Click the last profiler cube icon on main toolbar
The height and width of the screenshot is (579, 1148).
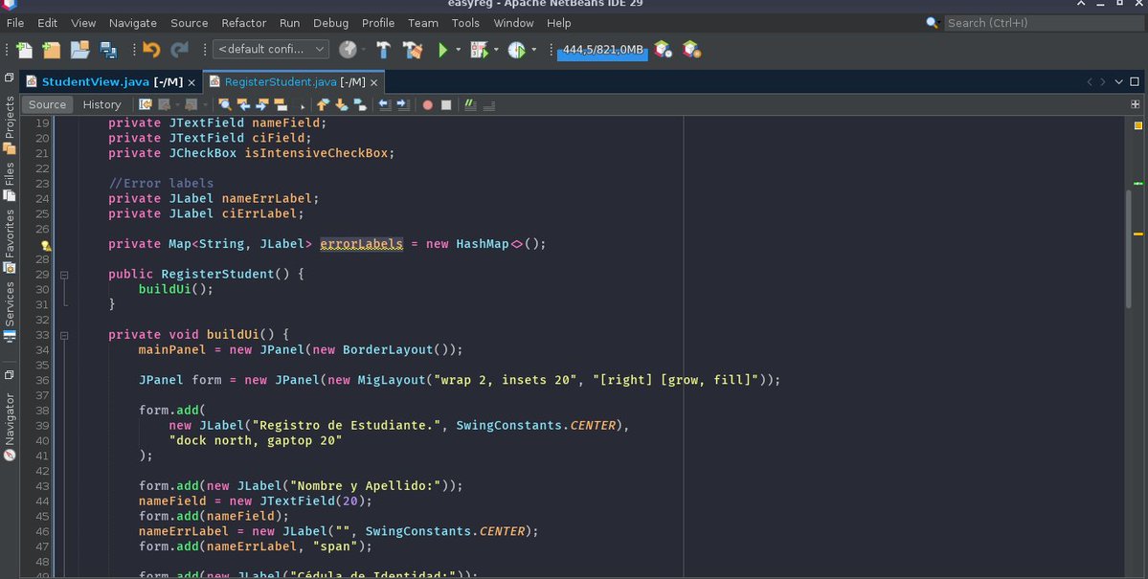click(x=691, y=50)
